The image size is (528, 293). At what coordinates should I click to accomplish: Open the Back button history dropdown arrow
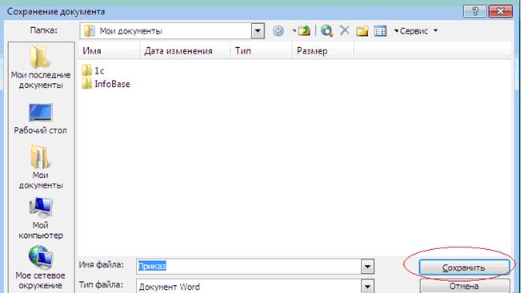point(294,31)
